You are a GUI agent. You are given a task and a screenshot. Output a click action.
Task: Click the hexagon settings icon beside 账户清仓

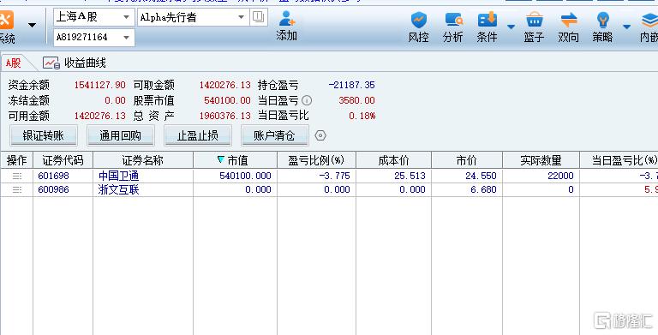320,135
